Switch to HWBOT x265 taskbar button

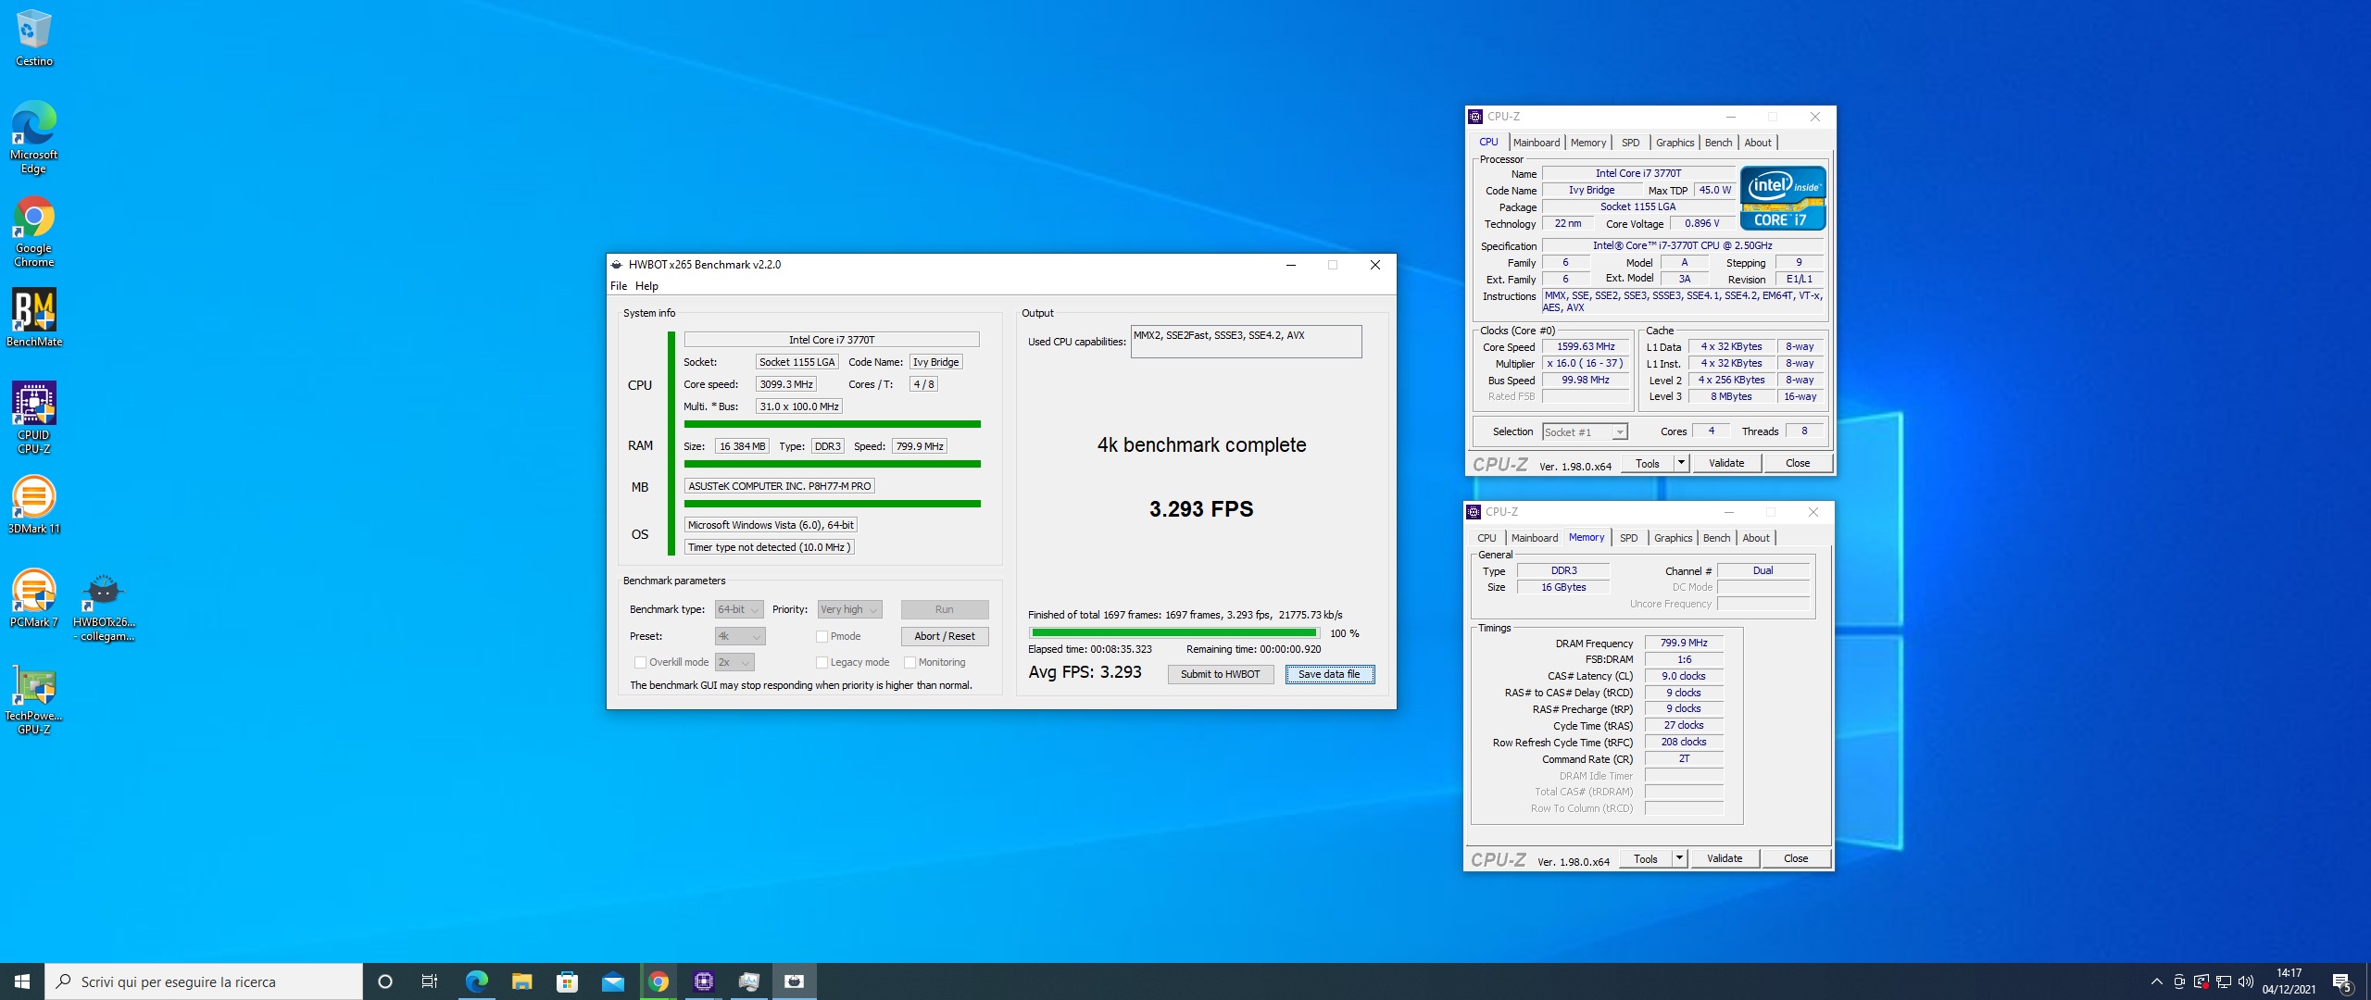(x=795, y=981)
